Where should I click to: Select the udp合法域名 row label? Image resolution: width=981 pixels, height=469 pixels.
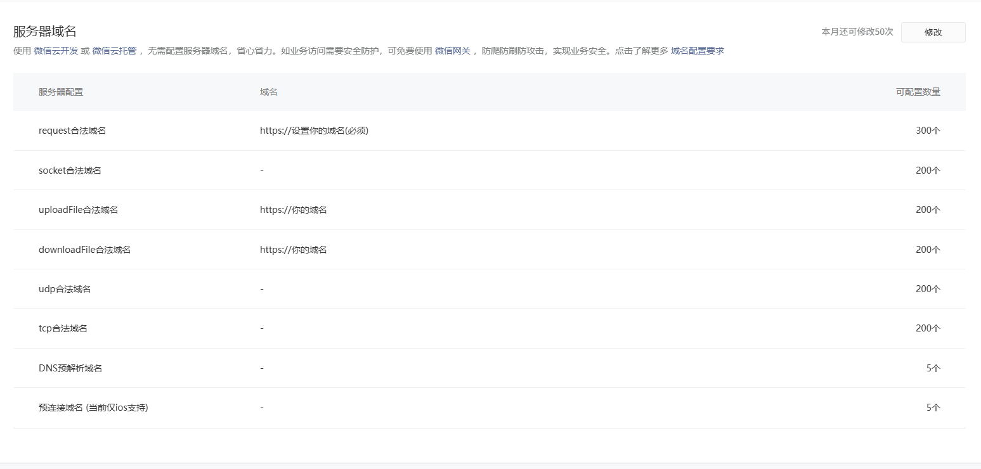(x=65, y=289)
